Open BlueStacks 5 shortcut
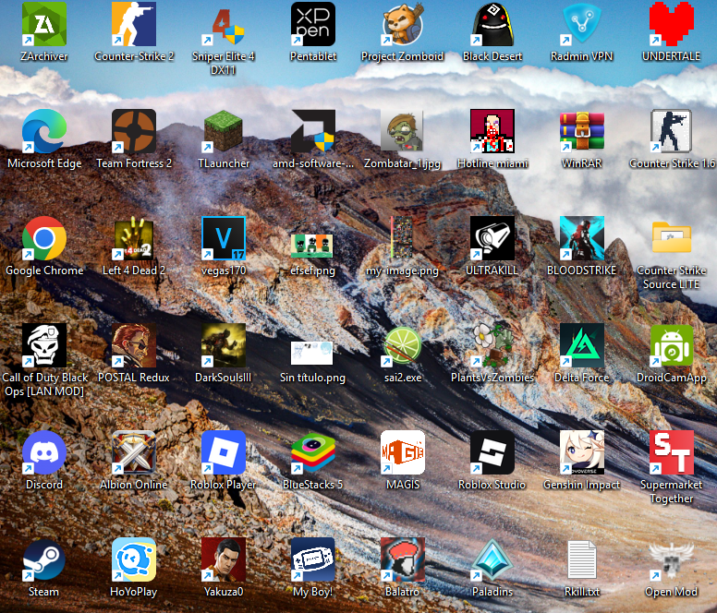This screenshot has height=613, width=717. [313, 451]
